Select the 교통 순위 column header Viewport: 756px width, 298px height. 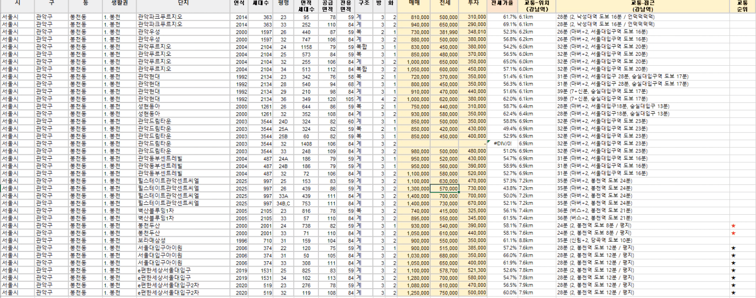point(742,6)
